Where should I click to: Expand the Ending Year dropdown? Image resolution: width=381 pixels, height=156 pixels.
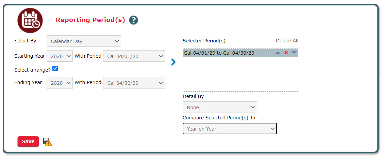pos(60,83)
